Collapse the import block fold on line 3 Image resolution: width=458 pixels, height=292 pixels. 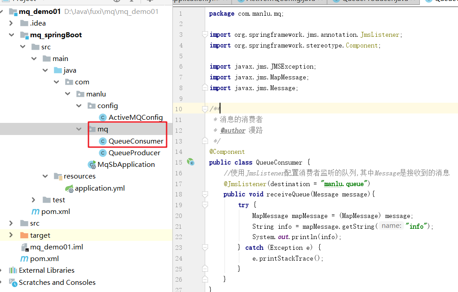(x=205, y=35)
